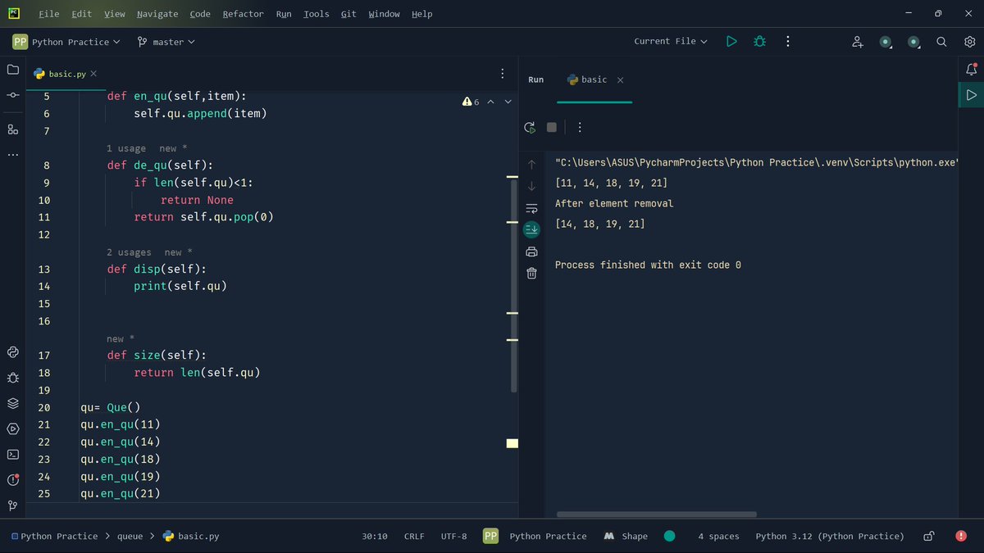Open the Python 3.12 interpreter selector
Image resolution: width=984 pixels, height=553 pixels.
point(830,536)
